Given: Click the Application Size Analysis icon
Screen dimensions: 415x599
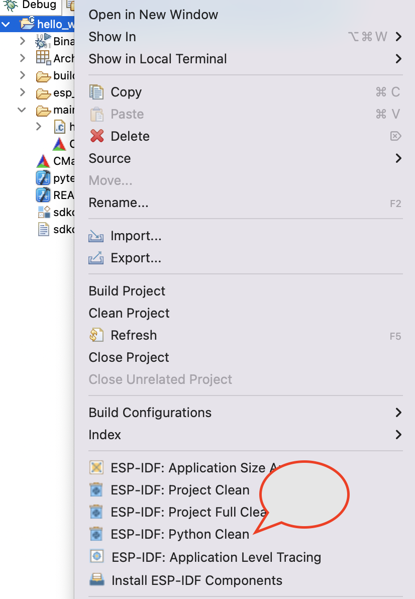Looking at the screenshot, I should click(x=96, y=467).
